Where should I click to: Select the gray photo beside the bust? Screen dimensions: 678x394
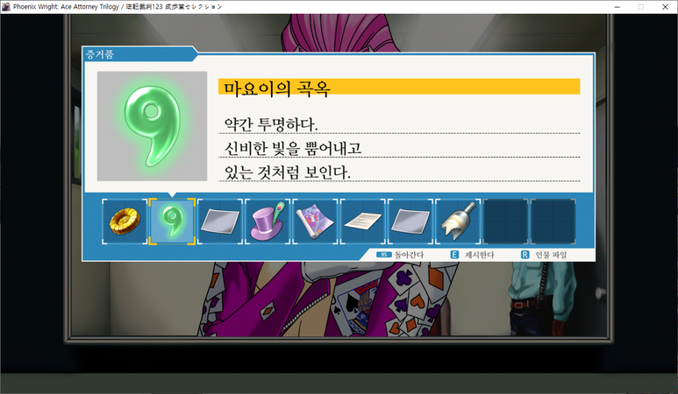coord(410,222)
